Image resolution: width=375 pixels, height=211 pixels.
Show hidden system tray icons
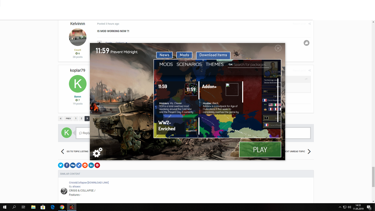pos(340,207)
